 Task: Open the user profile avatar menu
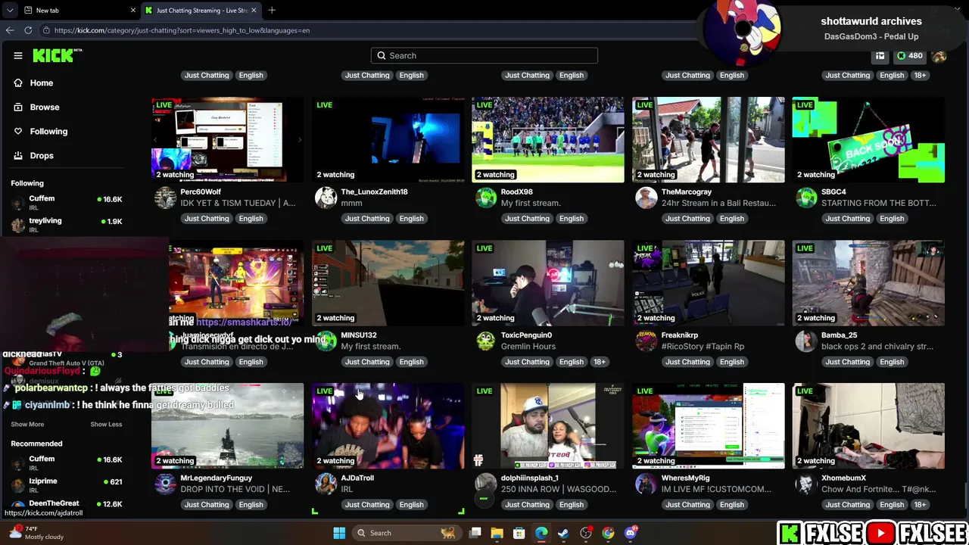pos(939,55)
